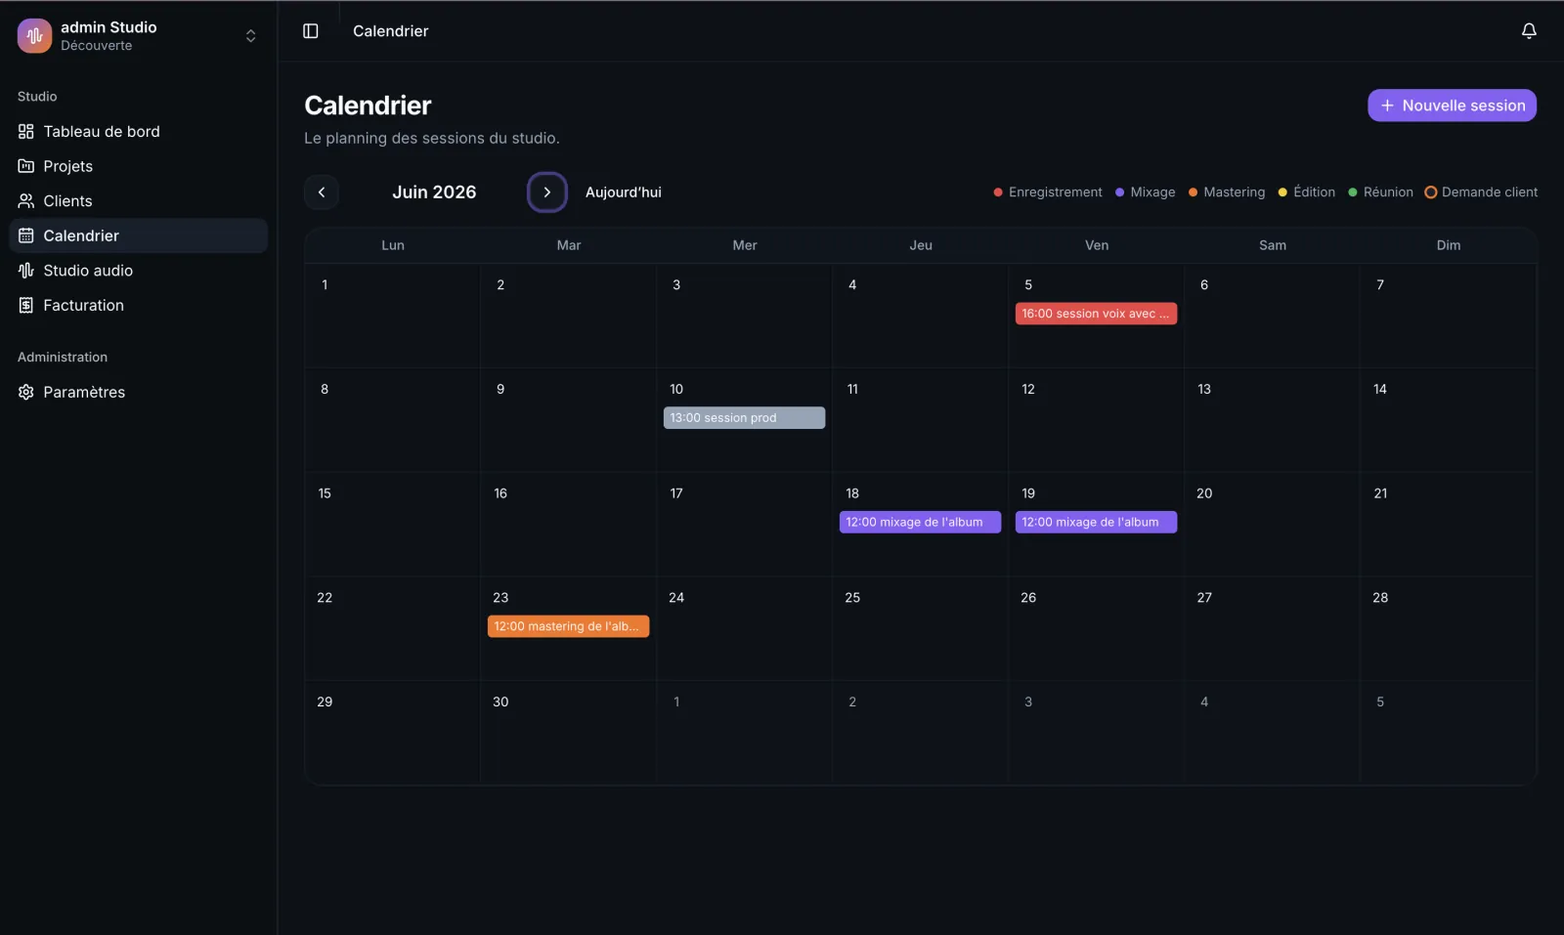Open 12:00 mastering de l'album event
Viewport: 1564px width, 935px height.
coord(568,626)
